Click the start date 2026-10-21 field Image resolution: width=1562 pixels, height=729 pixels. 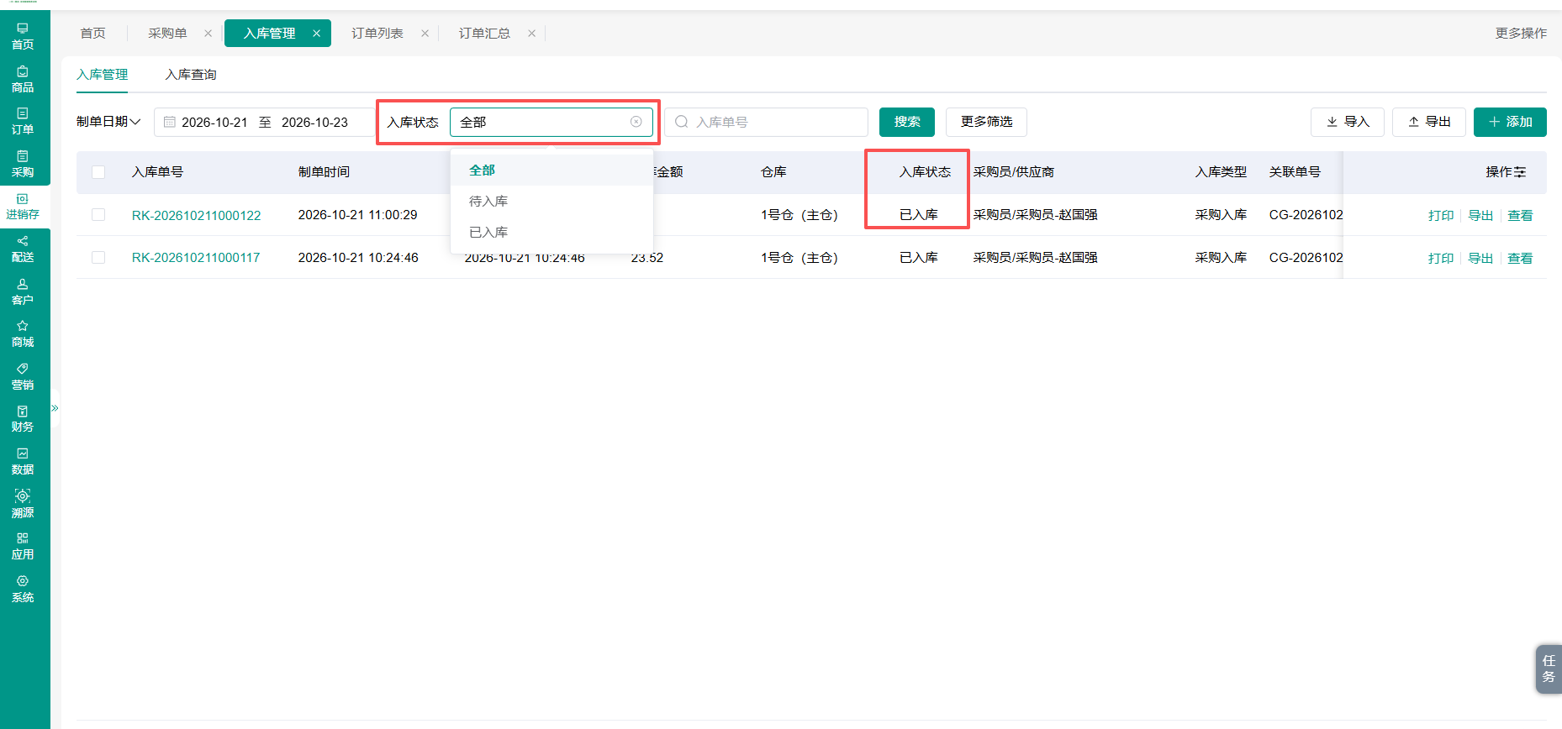pyautogui.click(x=214, y=123)
